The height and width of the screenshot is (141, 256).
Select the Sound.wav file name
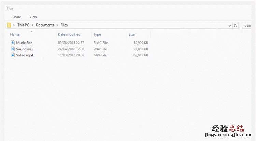pyautogui.click(x=25, y=49)
